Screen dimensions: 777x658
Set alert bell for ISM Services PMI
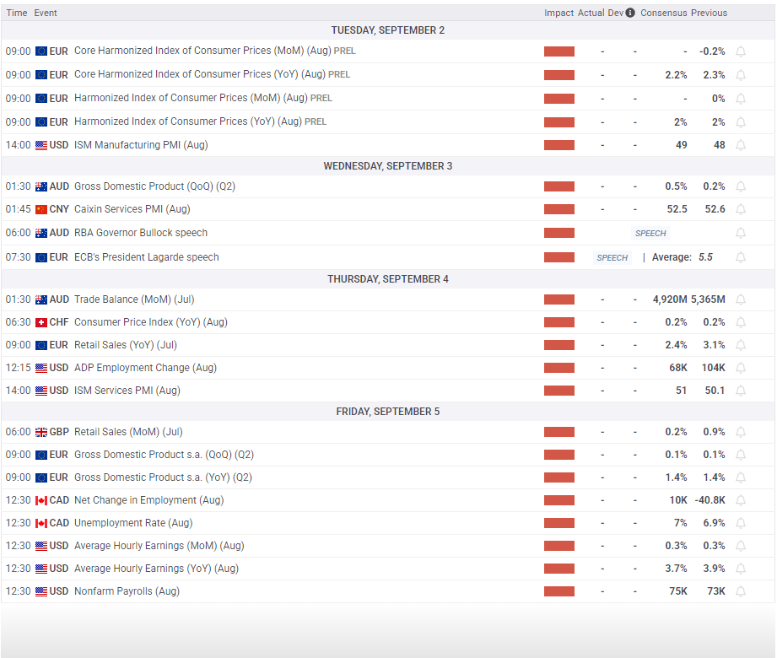(x=741, y=391)
